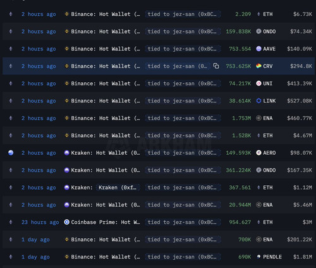Click the LINK token icon
The width and height of the screenshot is (316, 268).
click(x=258, y=100)
